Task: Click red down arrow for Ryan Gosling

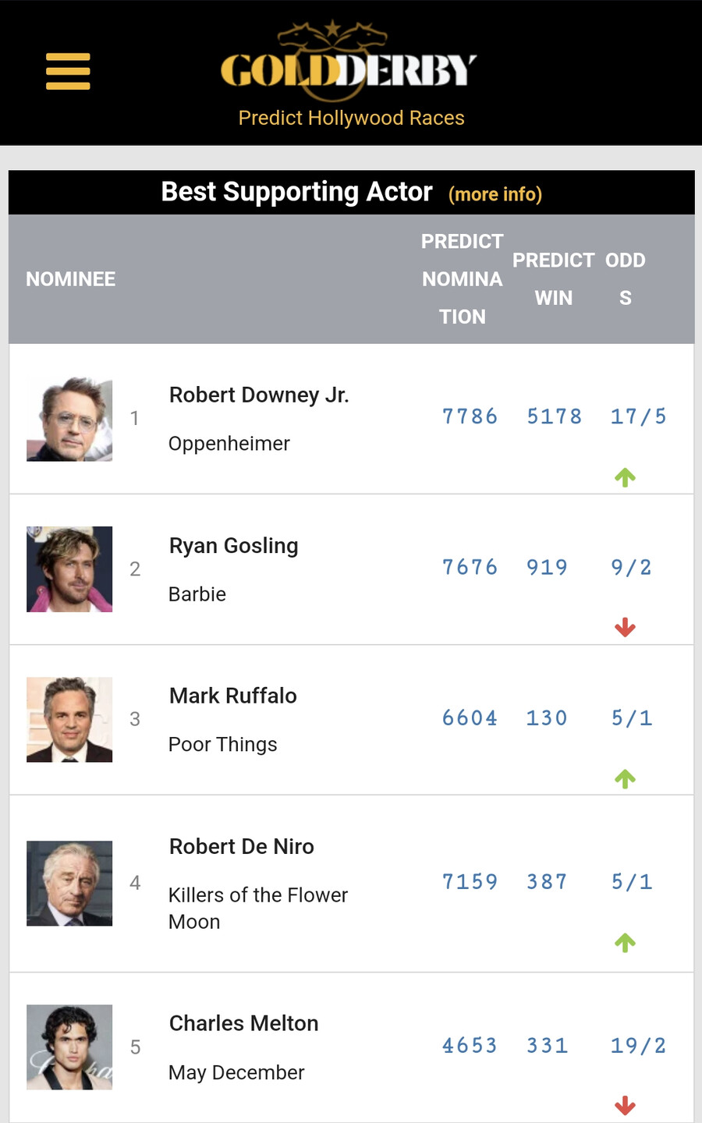Action: (625, 627)
